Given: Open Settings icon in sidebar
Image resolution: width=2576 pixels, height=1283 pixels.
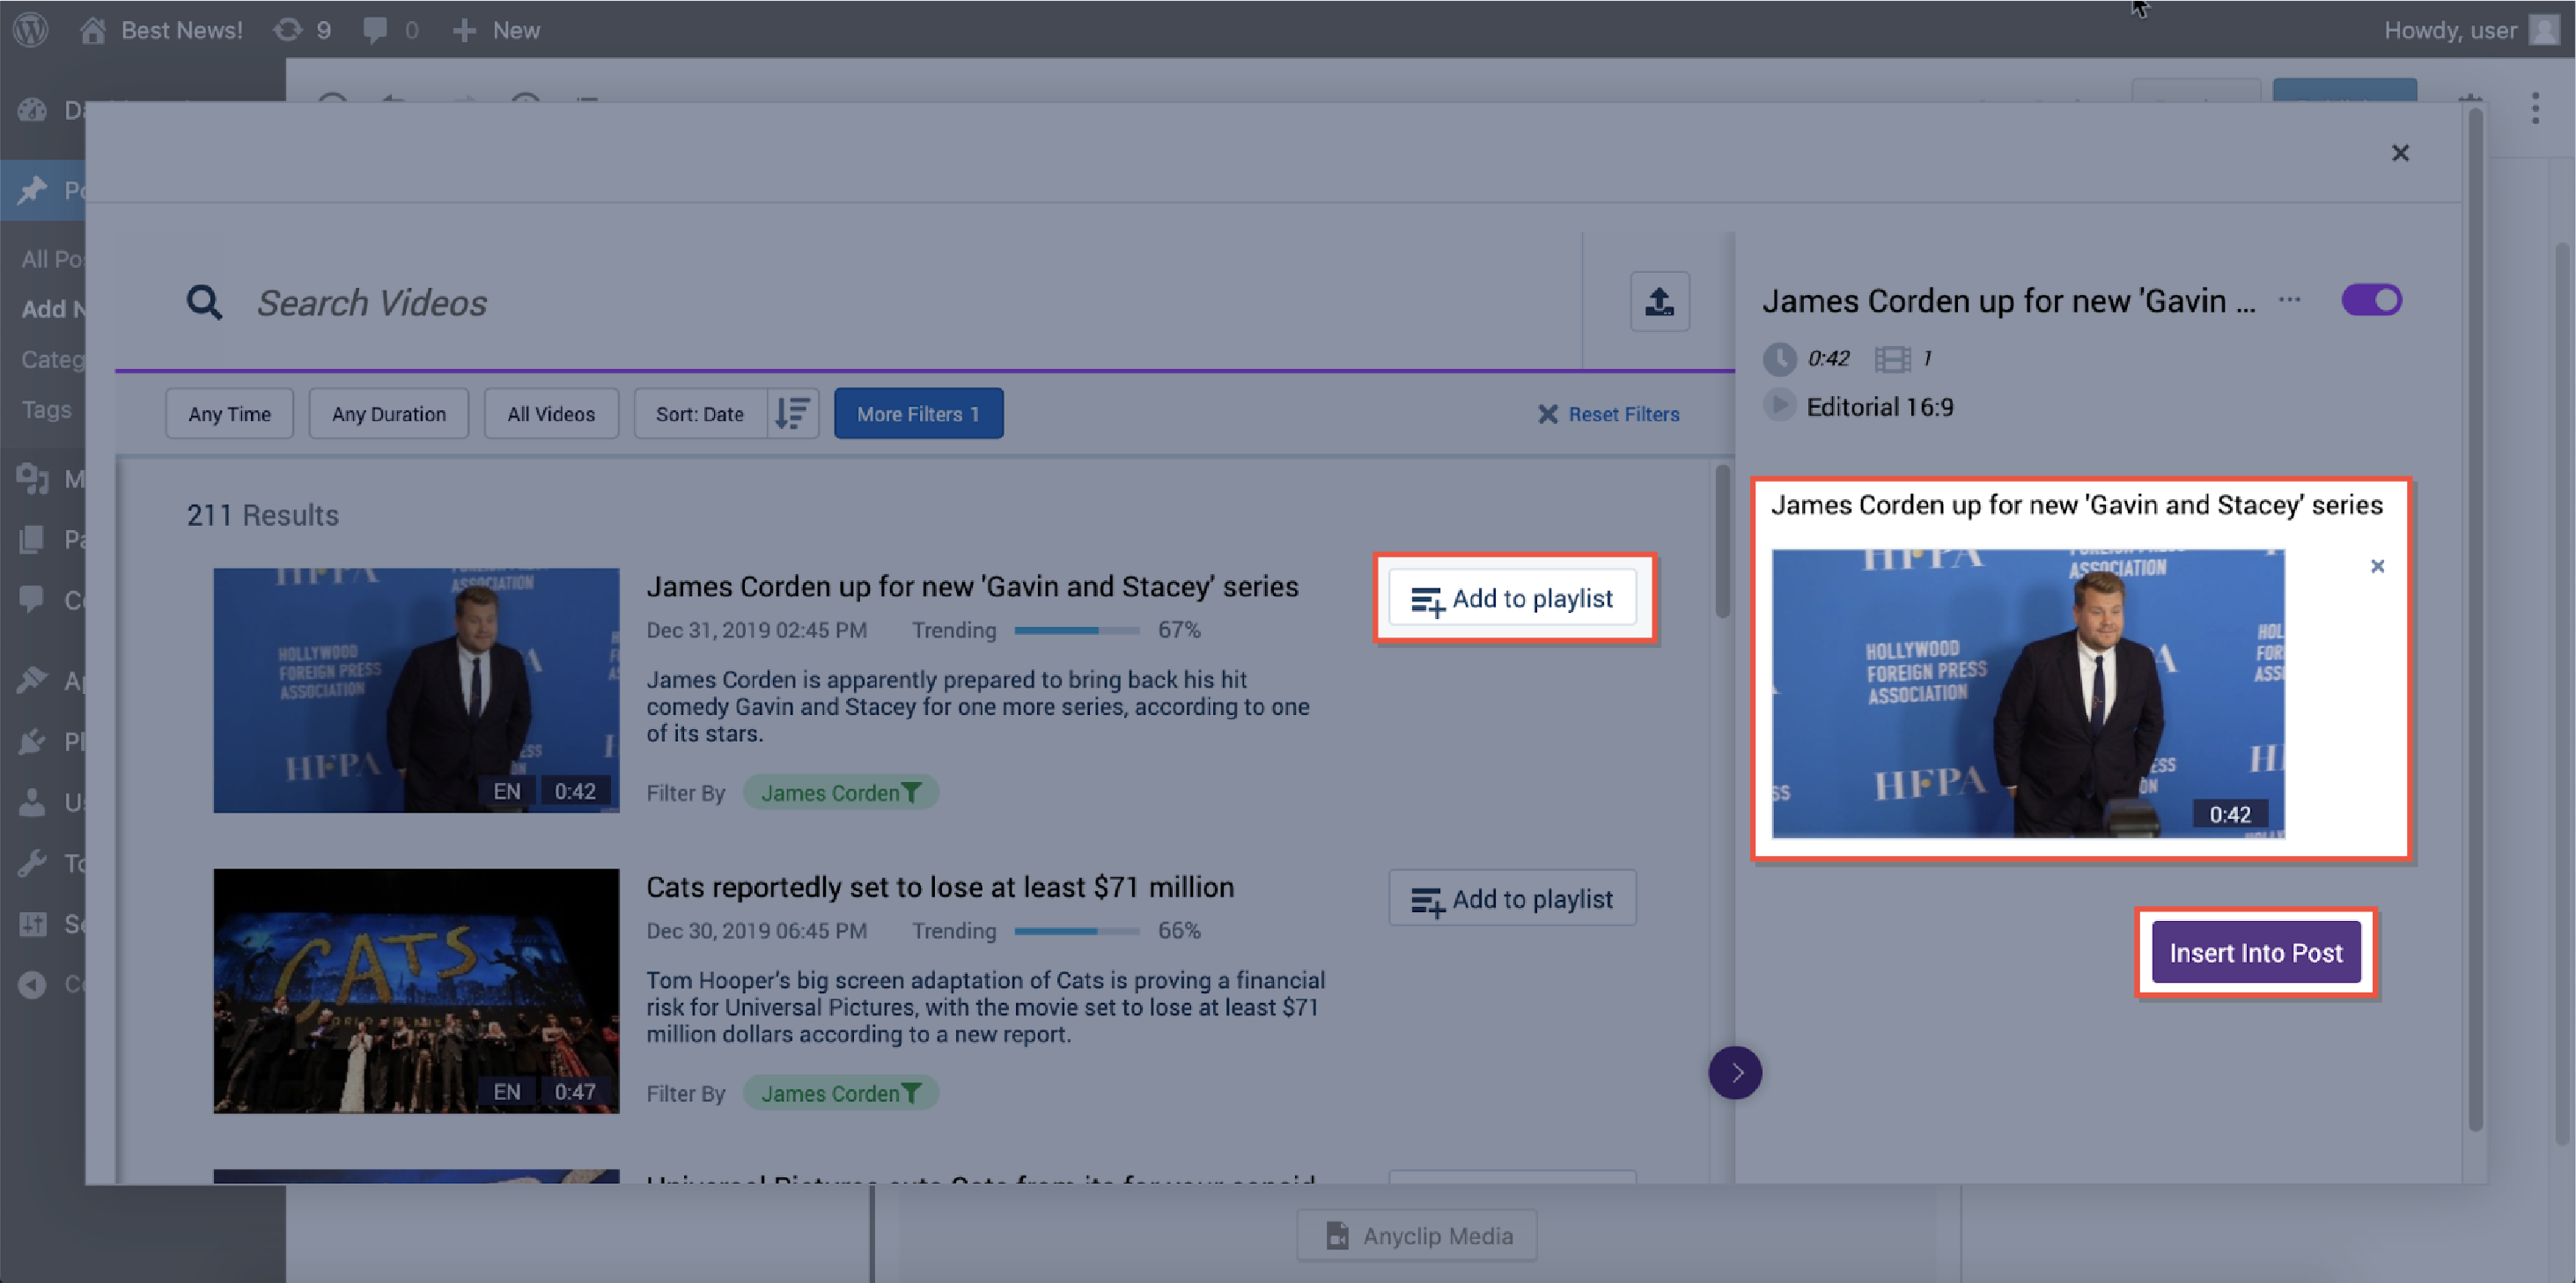Looking at the screenshot, I should coord(32,923).
